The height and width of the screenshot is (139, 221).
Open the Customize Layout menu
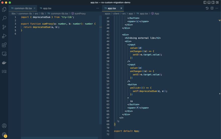coord(217,3)
